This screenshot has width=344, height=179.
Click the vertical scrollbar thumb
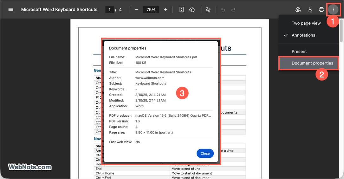341,31
